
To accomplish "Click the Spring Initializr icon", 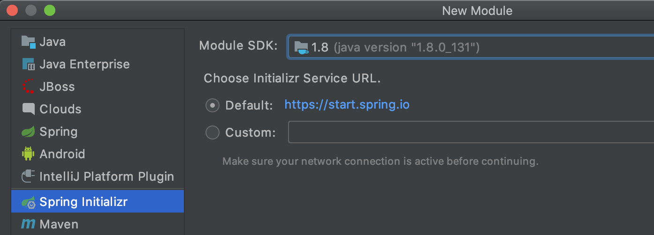I will 29,202.
